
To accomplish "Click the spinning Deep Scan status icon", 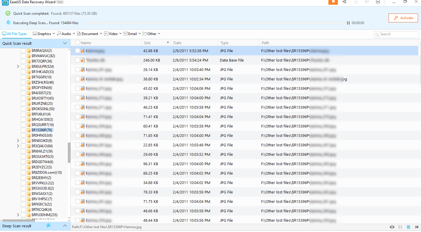I will click(x=8, y=22).
